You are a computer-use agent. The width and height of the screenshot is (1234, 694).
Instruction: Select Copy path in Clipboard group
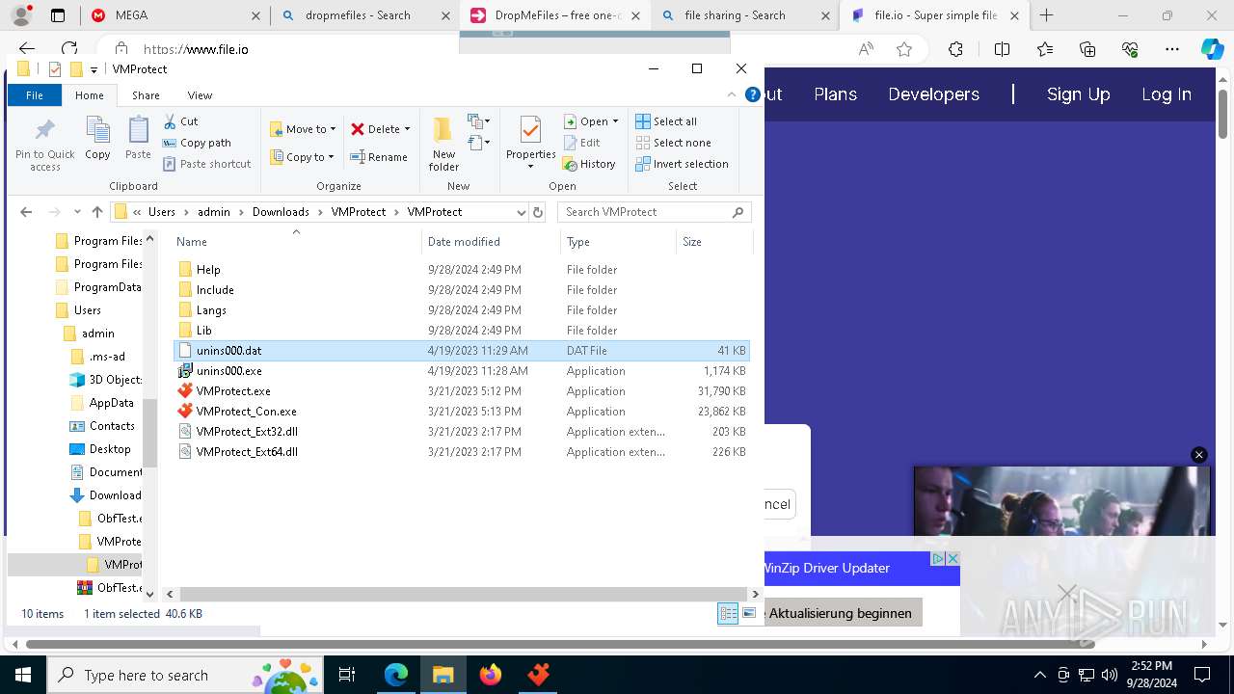coord(197,143)
